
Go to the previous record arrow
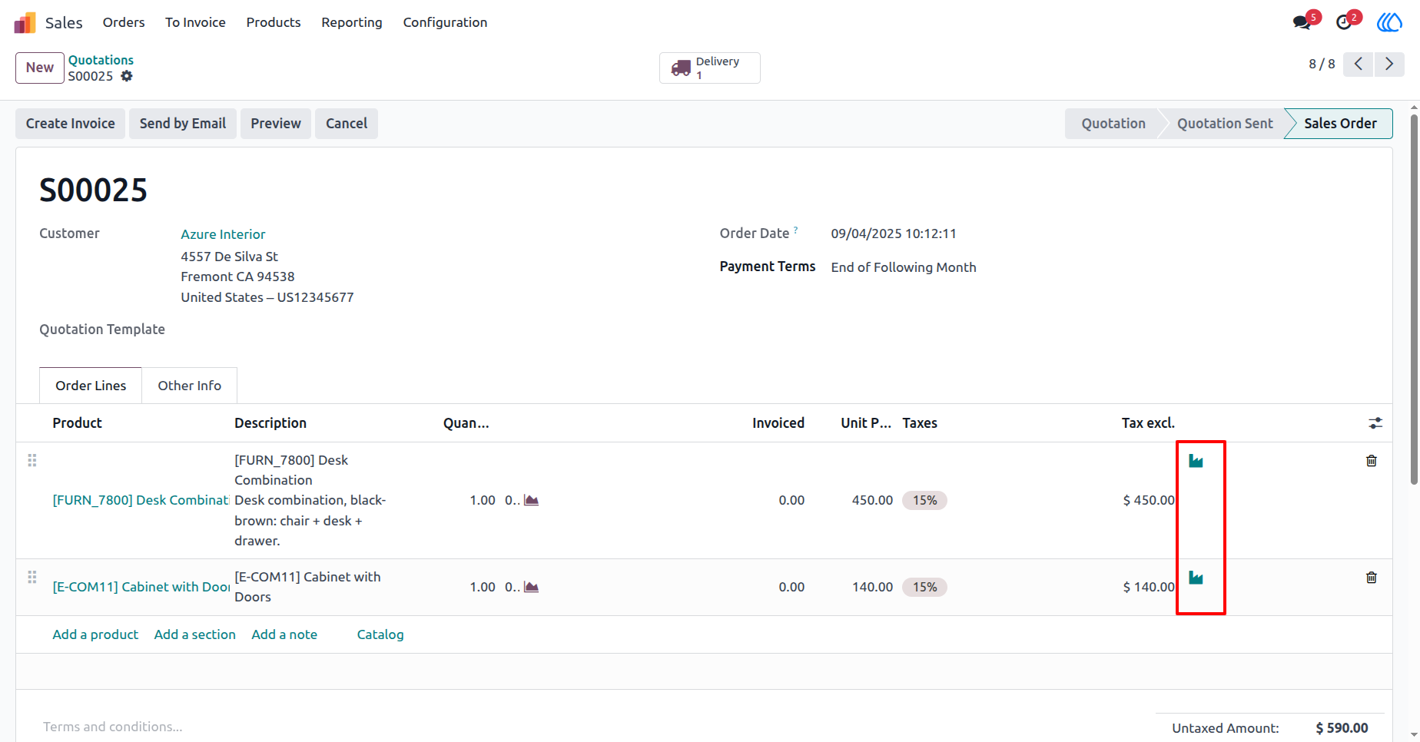(1359, 64)
